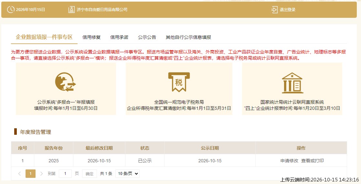This screenshot has width=361, height=184.
Task: Click the 公示系统"多报合一"年报填报 label
Action: [66, 102]
